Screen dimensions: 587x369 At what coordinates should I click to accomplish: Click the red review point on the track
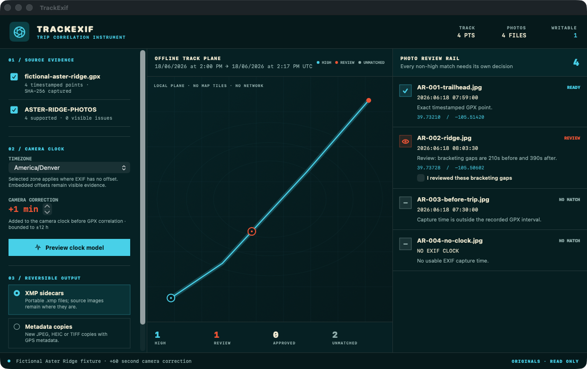click(x=252, y=231)
